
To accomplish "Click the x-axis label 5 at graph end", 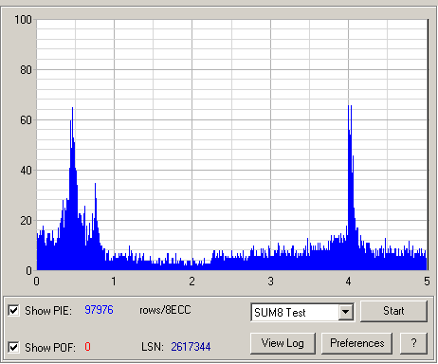I will tap(427, 282).
